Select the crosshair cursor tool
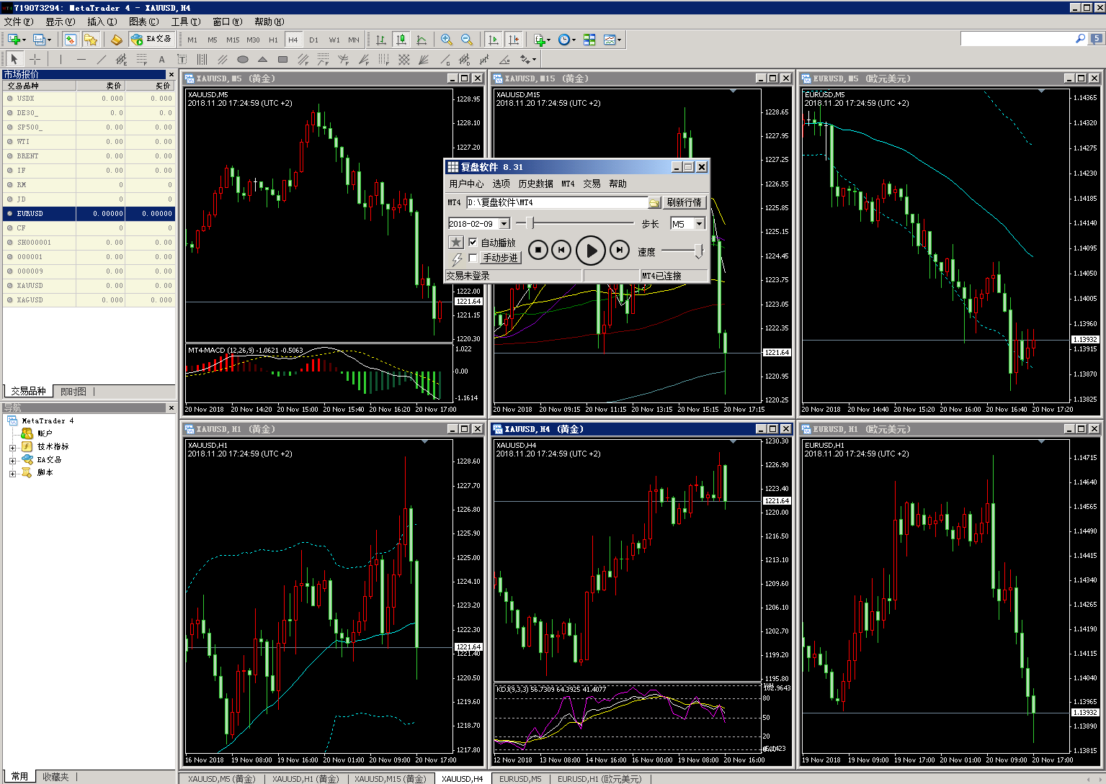The width and height of the screenshot is (1106, 784). [x=35, y=59]
